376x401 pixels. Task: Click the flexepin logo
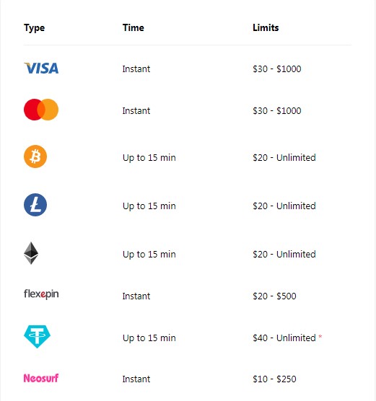(x=41, y=294)
